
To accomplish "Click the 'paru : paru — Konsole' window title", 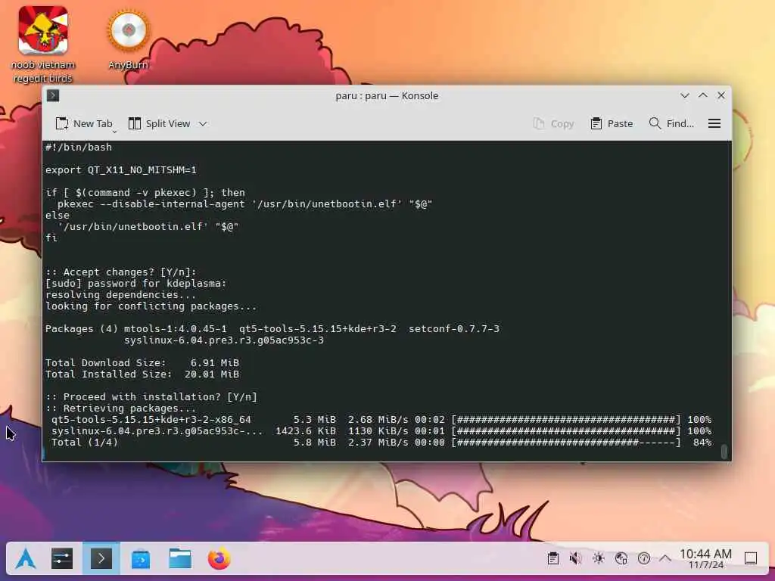I will coord(387,96).
